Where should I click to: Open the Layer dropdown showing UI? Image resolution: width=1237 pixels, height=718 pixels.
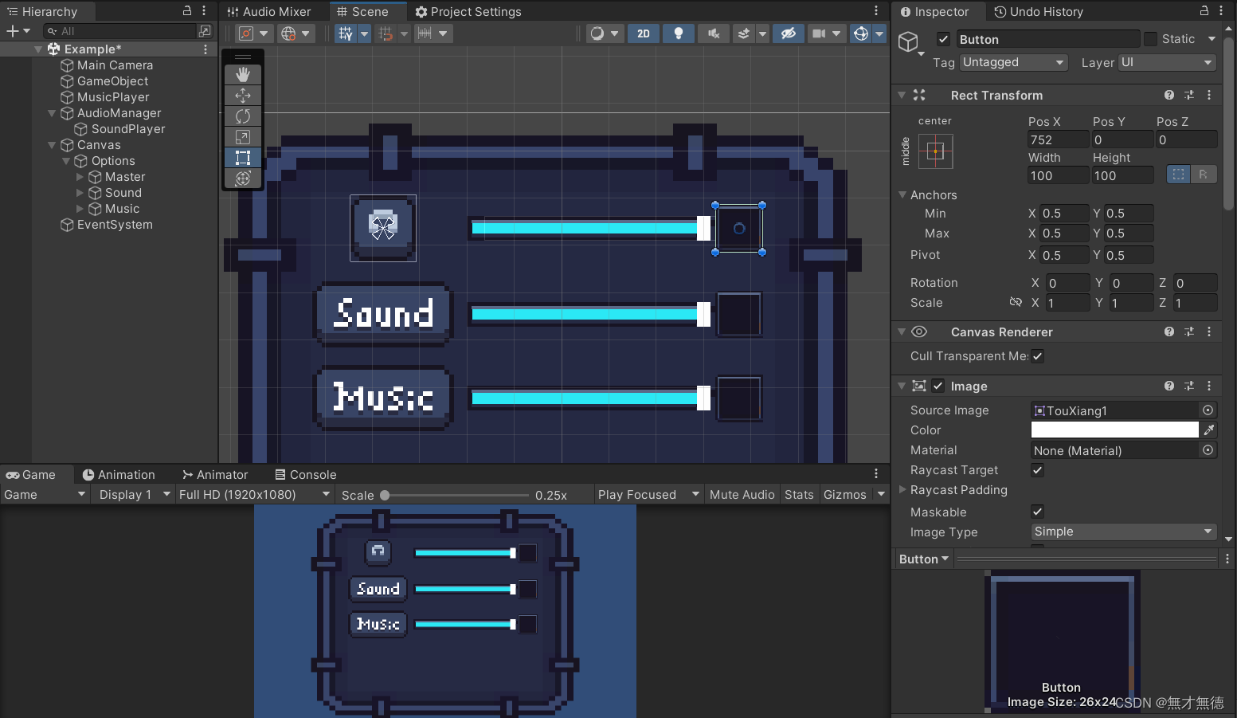click(1168, 62)
